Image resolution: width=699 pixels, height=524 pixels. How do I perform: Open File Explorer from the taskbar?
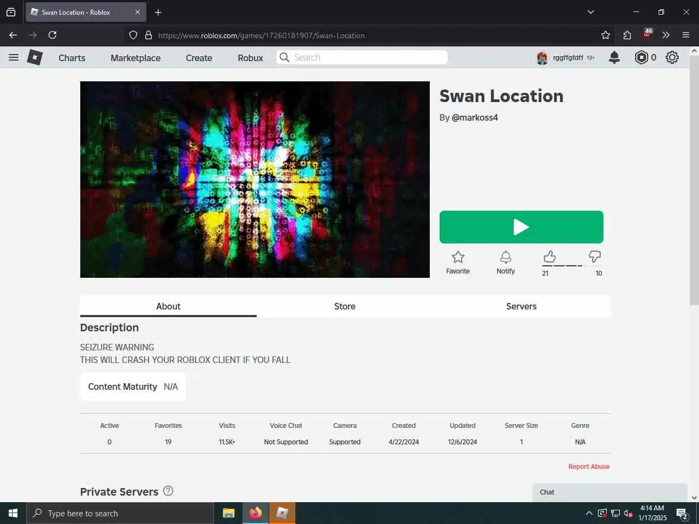tap(228, 513)
